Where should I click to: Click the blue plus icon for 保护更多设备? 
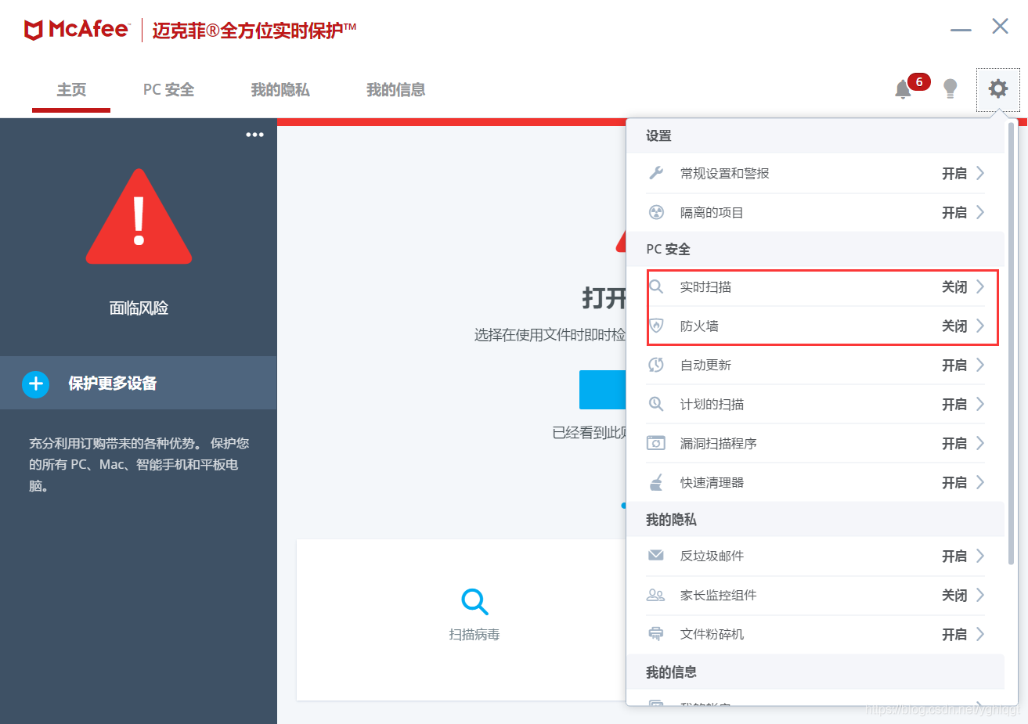[x=35, y=384]
